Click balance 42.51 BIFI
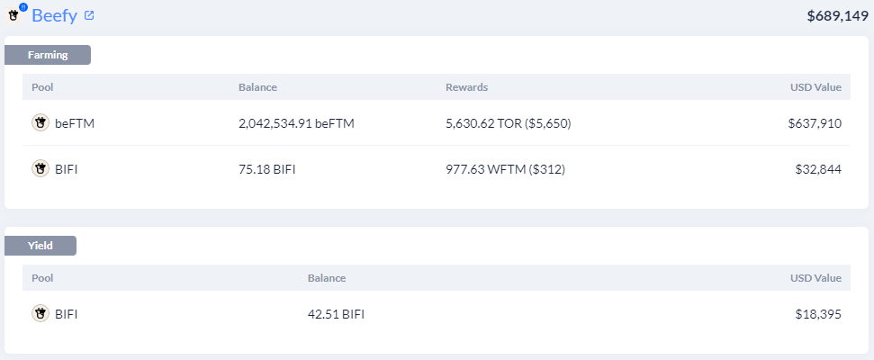 (x=336, y=314)
